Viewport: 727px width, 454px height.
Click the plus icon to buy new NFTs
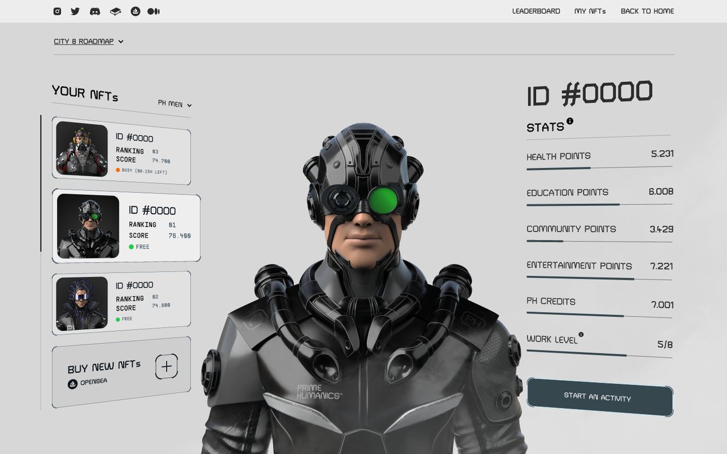(x=167, y=366)
